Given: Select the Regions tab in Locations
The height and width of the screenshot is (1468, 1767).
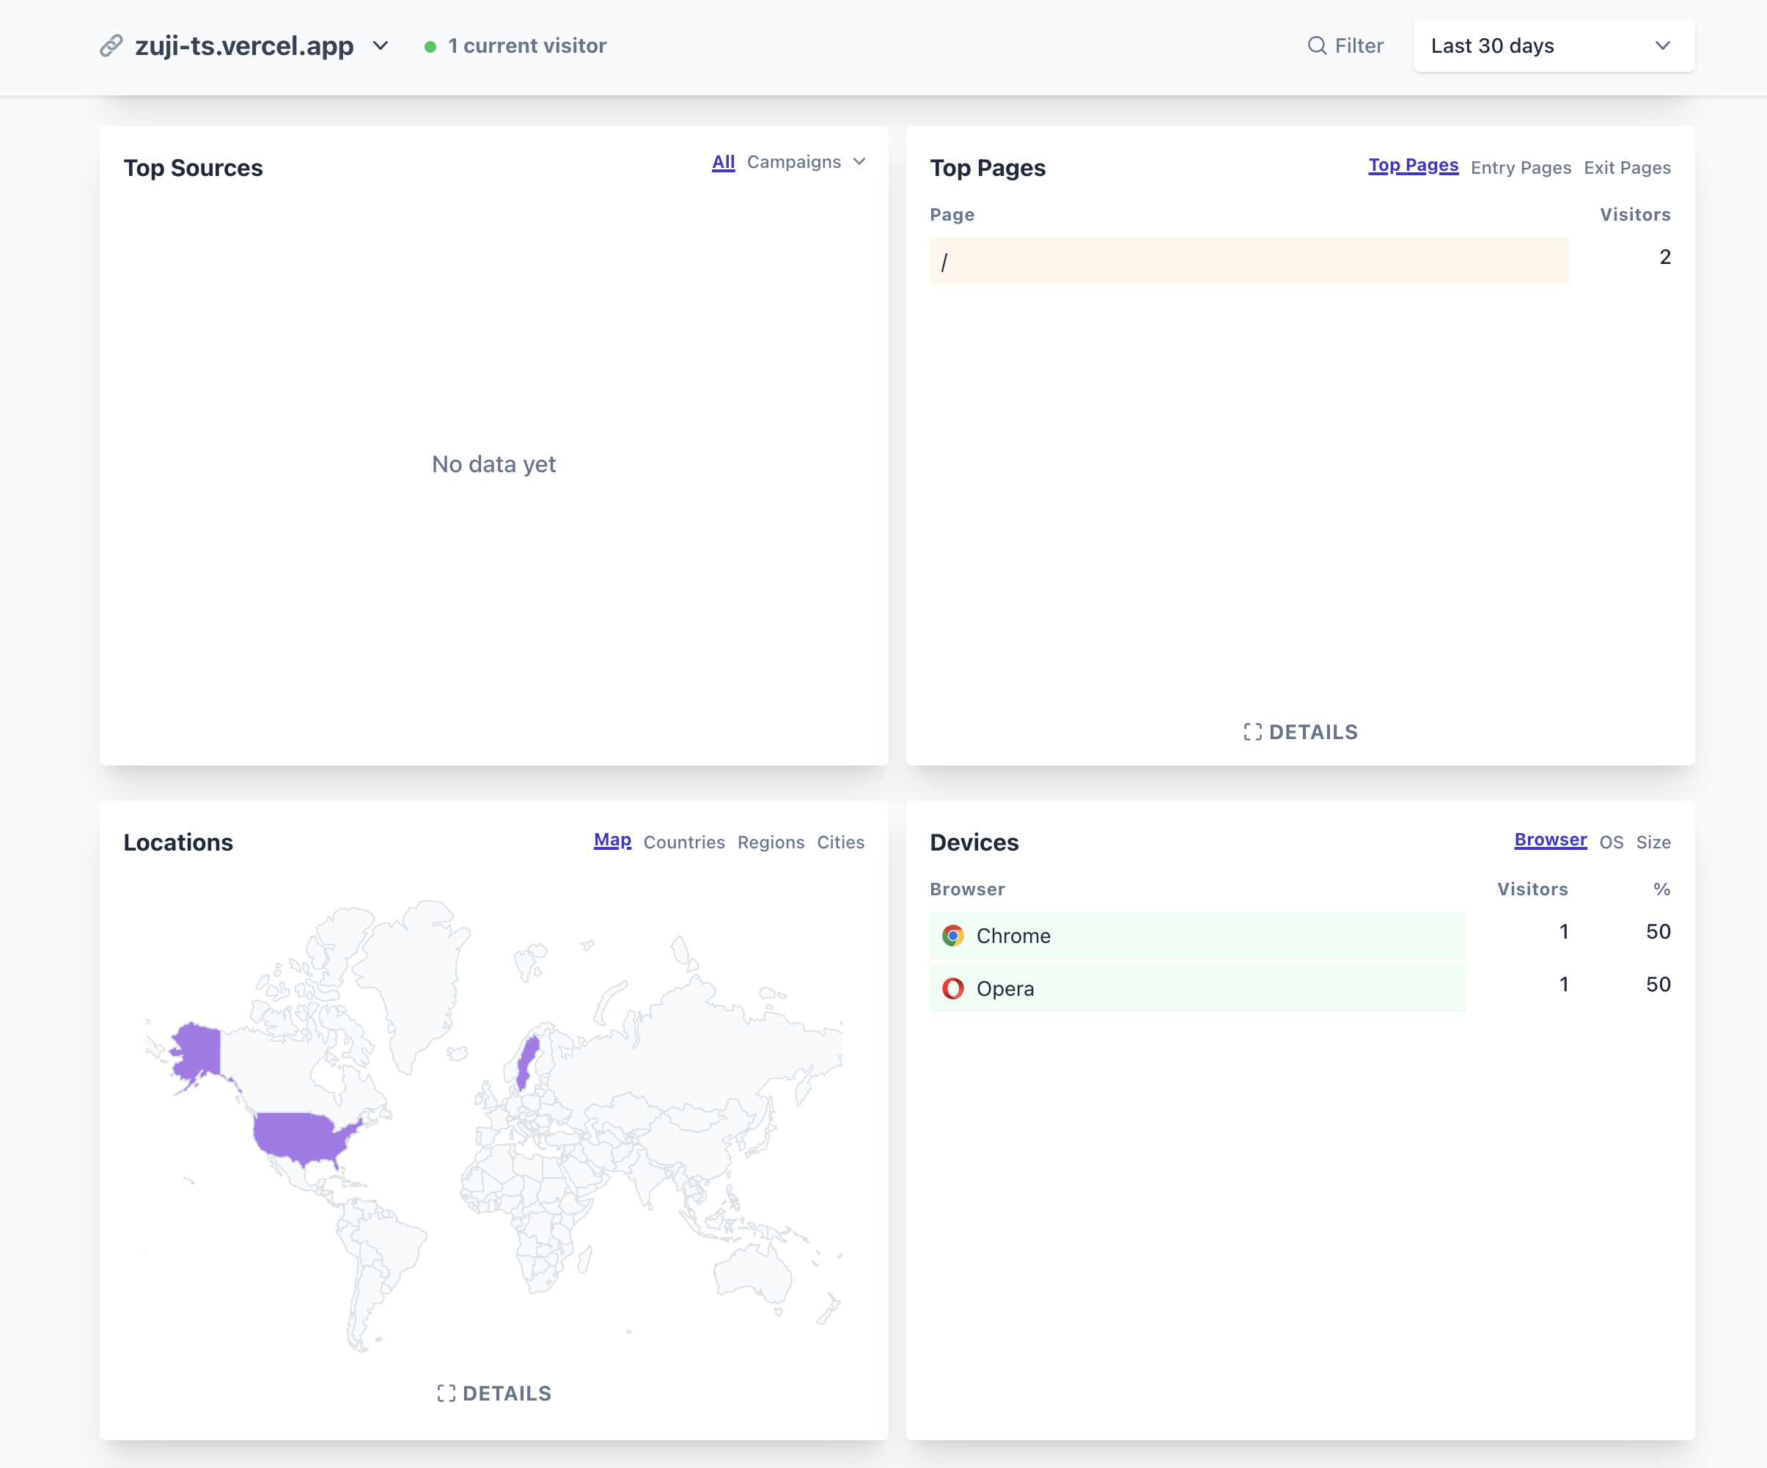Looking at the screenshot, I should click(770, 842).
